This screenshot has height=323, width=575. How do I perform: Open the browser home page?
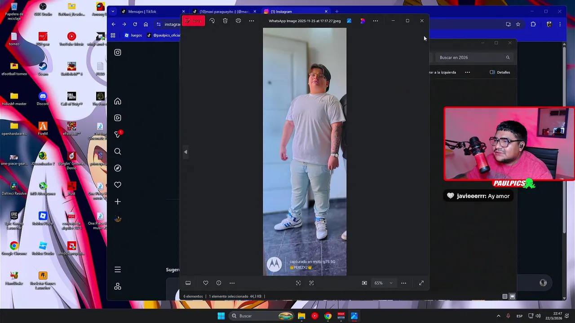coord(146,24)
